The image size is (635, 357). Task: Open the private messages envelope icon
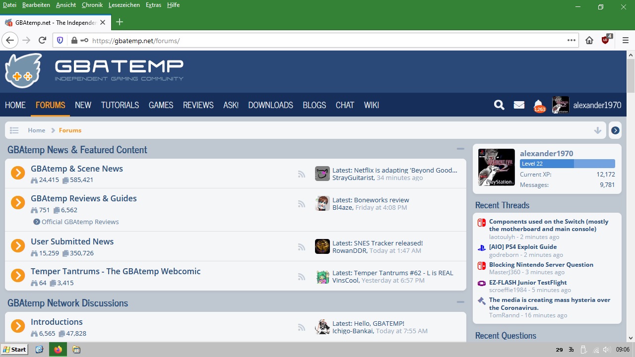tap(519, 105)
